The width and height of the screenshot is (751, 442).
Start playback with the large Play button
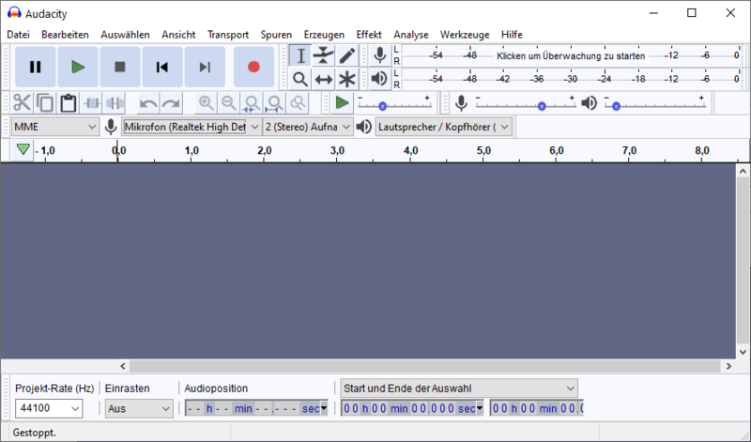78,67
